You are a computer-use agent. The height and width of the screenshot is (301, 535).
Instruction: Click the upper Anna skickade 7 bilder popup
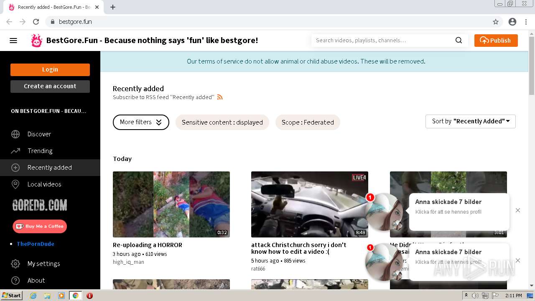click(459, 212)
